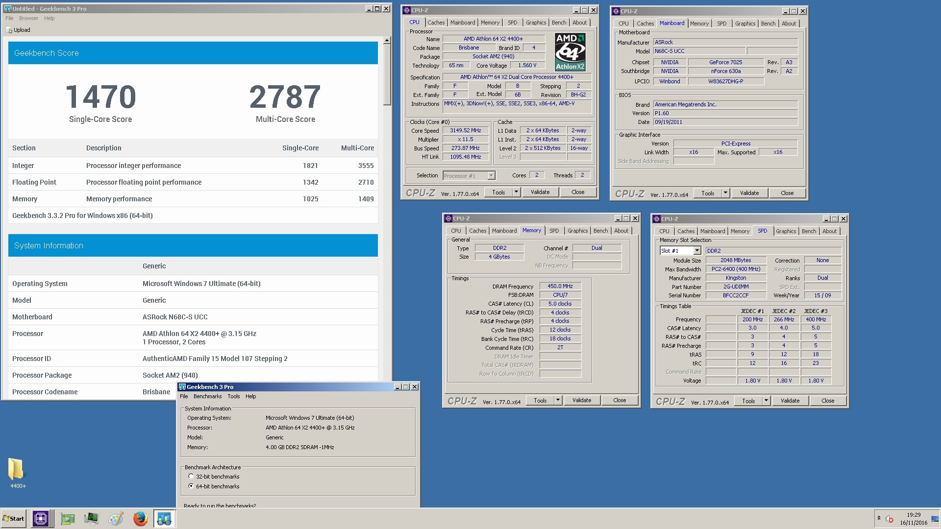The width and height of the screenshot is (941, 529).
Task: Open SPD tab in Memory CPU-Z window
Action: coord(554,231)
